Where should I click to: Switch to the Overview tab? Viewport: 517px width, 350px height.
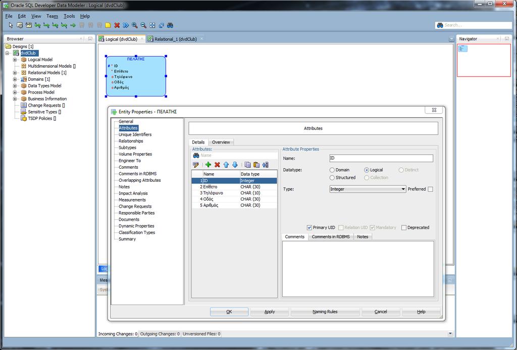221,142
